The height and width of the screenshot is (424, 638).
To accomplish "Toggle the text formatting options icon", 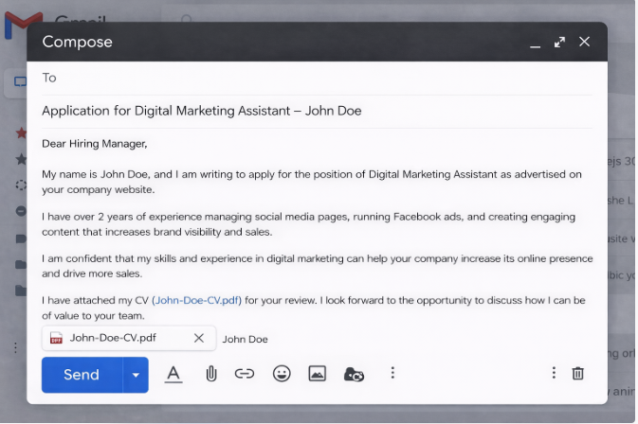I will coord(173,374).
